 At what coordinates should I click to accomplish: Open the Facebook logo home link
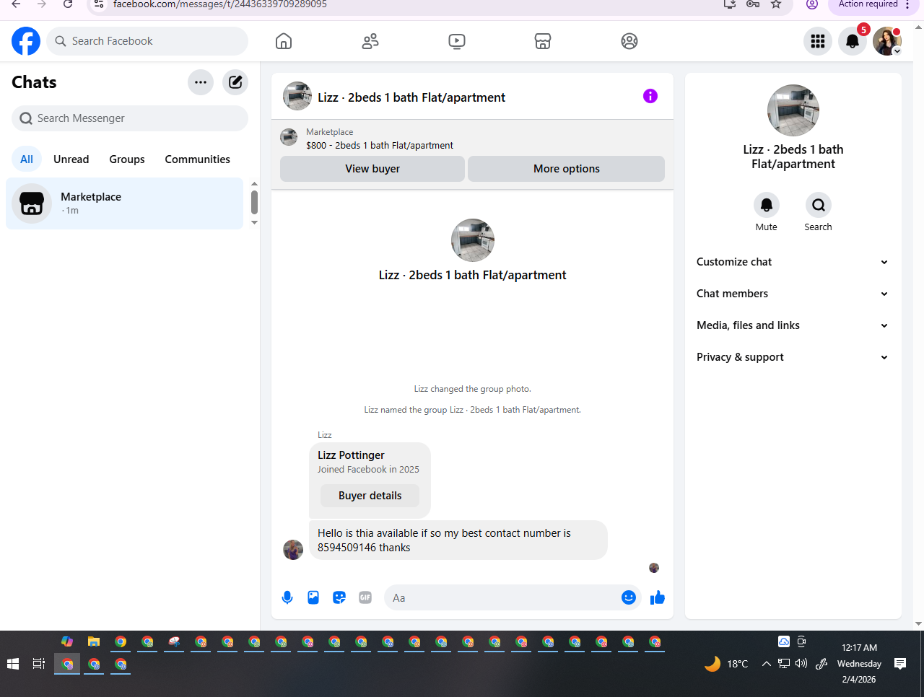pyautogui.click(x=26, y=41)
